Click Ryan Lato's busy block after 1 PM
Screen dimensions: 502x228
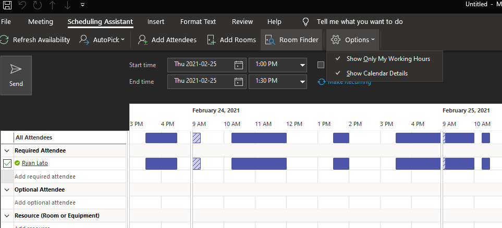341,164
